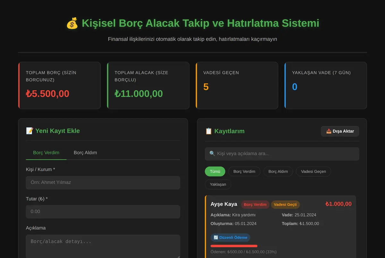Screen dimensions: 385x258
Task: Filter records by Borç Aldım chip
Action: click(278, 171)
